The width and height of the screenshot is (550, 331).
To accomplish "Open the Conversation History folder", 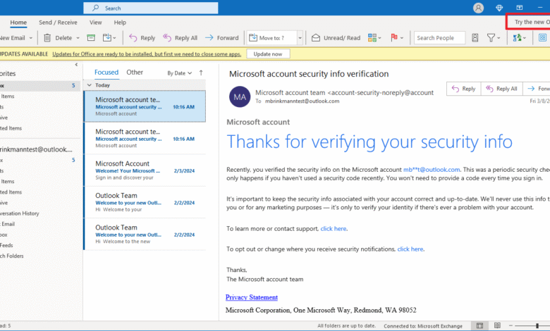I will tap(20, 213).
